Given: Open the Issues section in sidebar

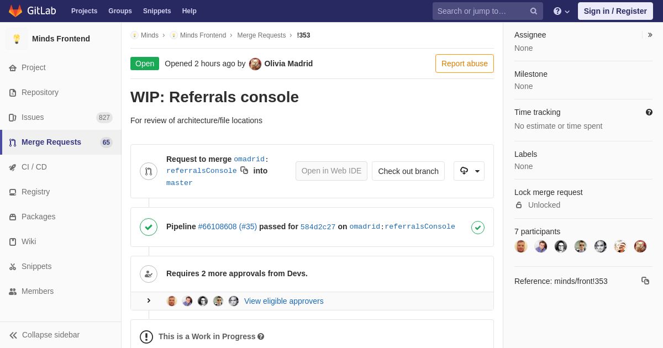Looking at the screenshot, I should (x=61, y=118).
